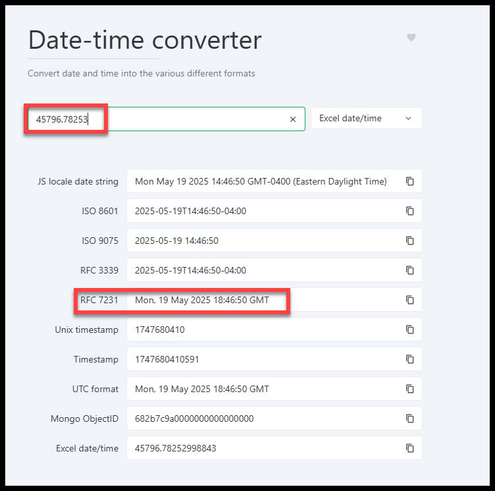This screenshot has height=491, width=495.
Task: Click the 'Unix timestamp' label
Action: tap(86, 330)
